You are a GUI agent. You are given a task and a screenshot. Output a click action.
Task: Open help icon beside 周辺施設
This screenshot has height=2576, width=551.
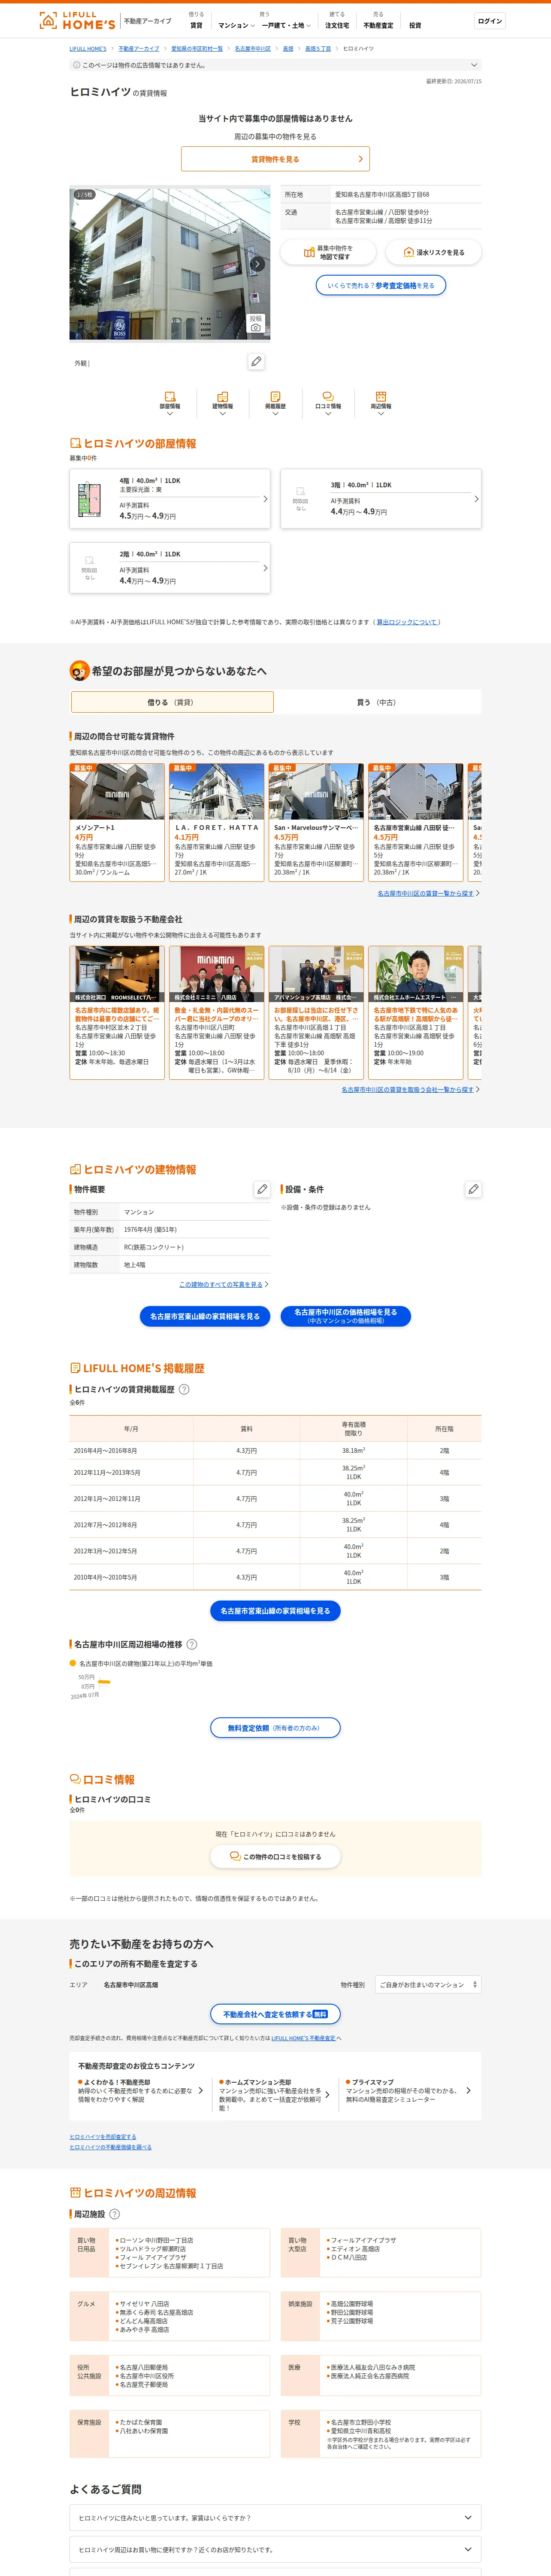[114, 2214]
